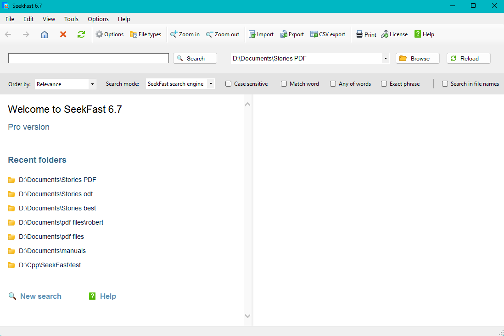This screenshot has height=336, width=504.
Task: Click the green refresh arrows icon
Action: pyautogui.click(x=81, y=34)
